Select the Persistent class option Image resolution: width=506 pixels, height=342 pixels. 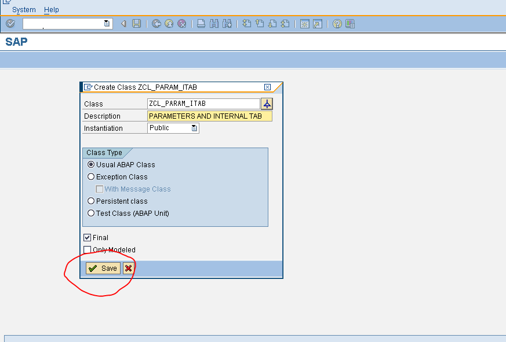pos(91,201)
